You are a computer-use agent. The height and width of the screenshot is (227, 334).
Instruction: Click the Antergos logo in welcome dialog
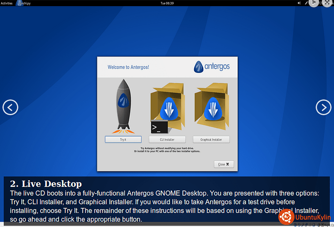[x=213, y=66]
